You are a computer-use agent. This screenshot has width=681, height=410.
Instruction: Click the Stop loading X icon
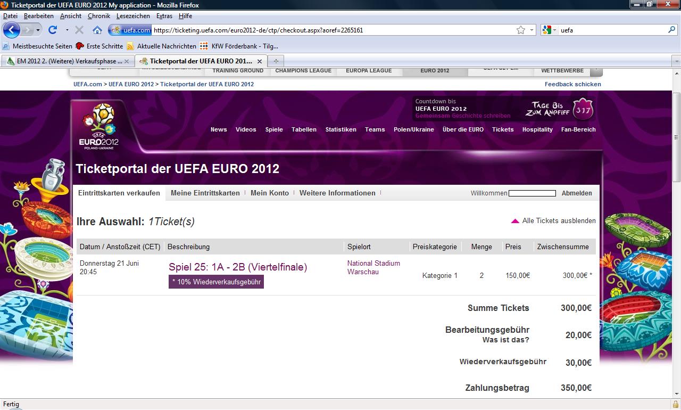79,30
